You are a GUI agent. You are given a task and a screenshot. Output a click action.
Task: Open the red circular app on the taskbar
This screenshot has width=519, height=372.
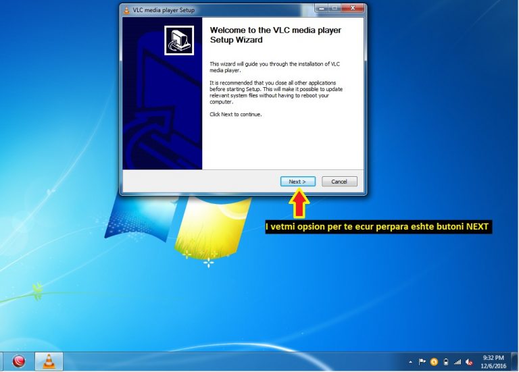pos(19,361)
